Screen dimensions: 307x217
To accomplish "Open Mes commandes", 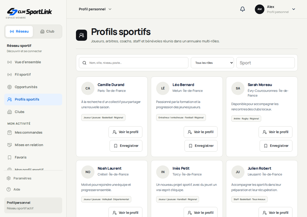I will pos(33,133).
